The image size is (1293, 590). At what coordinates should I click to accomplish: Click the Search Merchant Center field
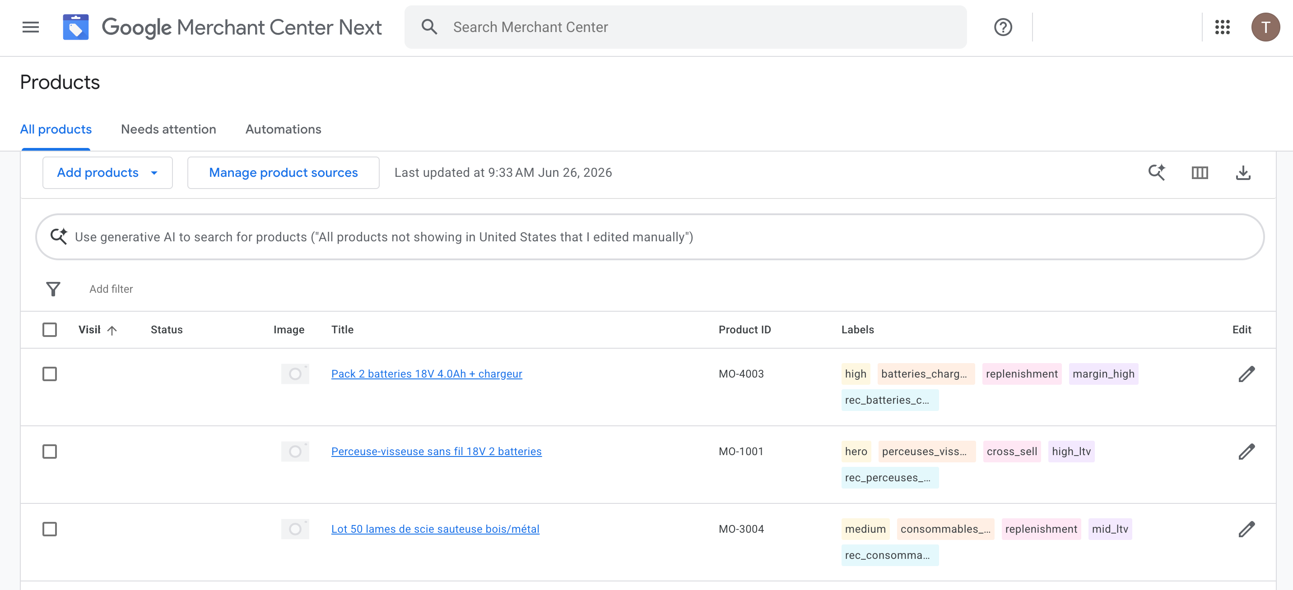[x=686, y=27]
